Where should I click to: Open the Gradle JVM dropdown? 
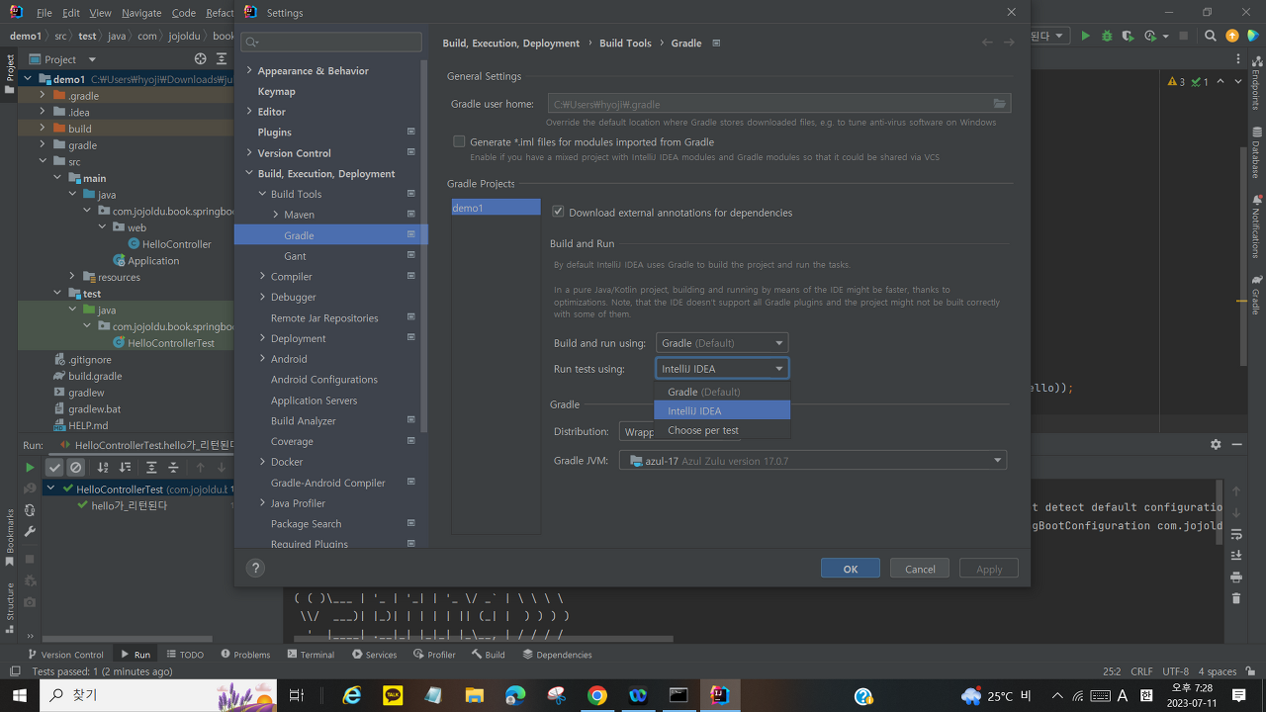[x=813, y=461]
